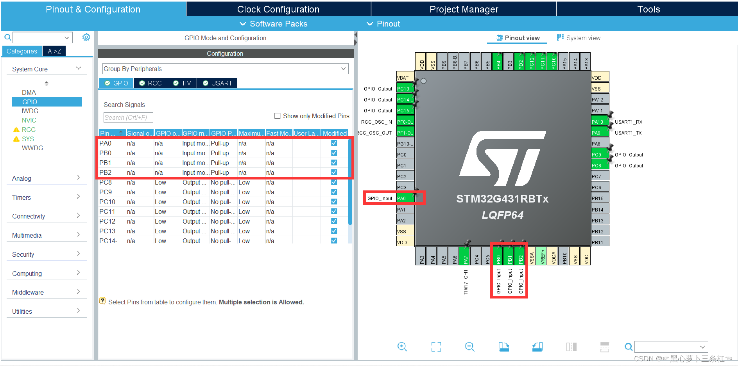The width and height of the screenshot is (738, 366).
Task: Toggle Modified checkbox for PB0 row
Action: click(x=334, y=153)
